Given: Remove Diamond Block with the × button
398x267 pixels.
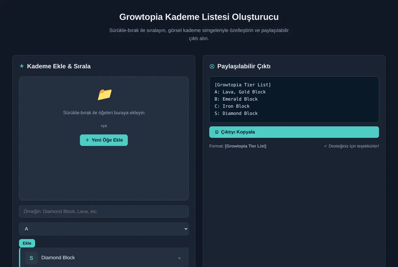Looking at the screenshot, I should [179, 258].
